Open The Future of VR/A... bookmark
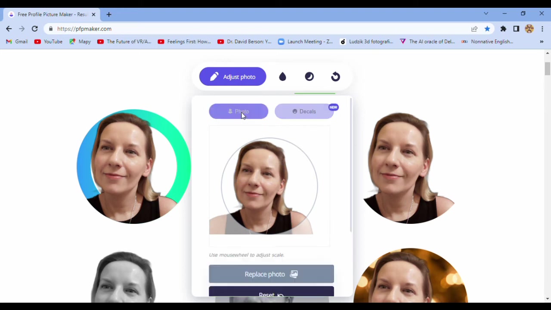The width and height of the screenshot is (551, 310). [124, 42]
